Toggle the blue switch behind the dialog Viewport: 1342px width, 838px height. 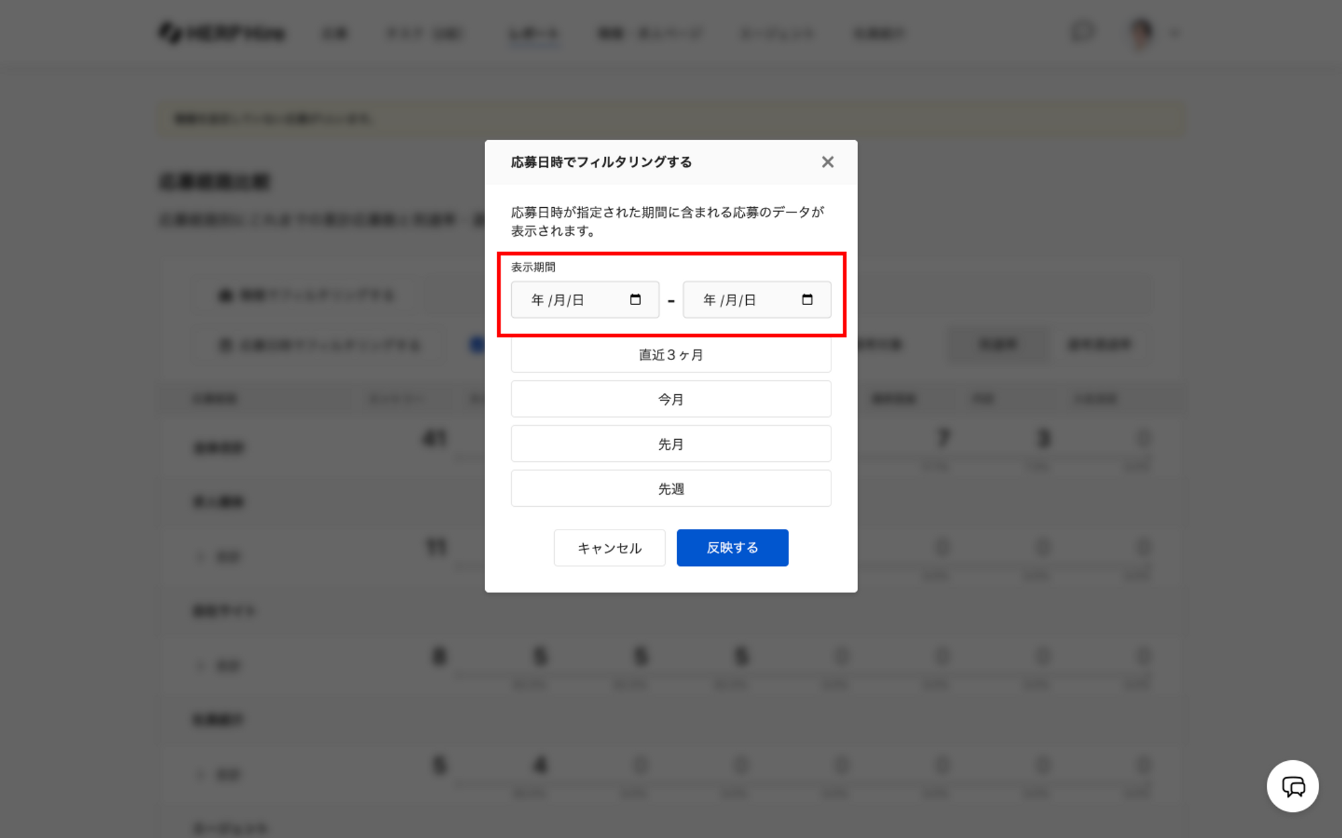[477, 345]
